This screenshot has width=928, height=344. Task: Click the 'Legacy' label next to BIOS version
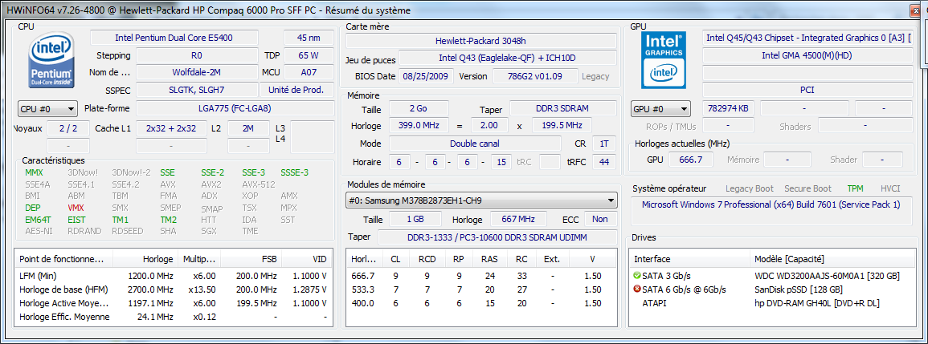pyautogui.click(x=595, y=76)
